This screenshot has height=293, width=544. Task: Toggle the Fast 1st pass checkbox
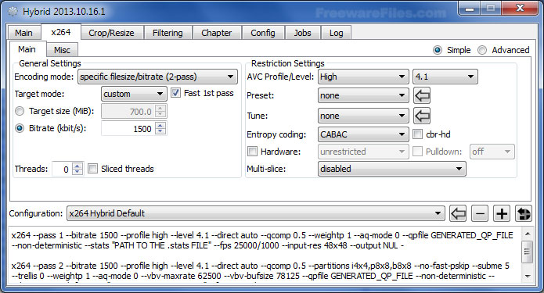point(176,93)
